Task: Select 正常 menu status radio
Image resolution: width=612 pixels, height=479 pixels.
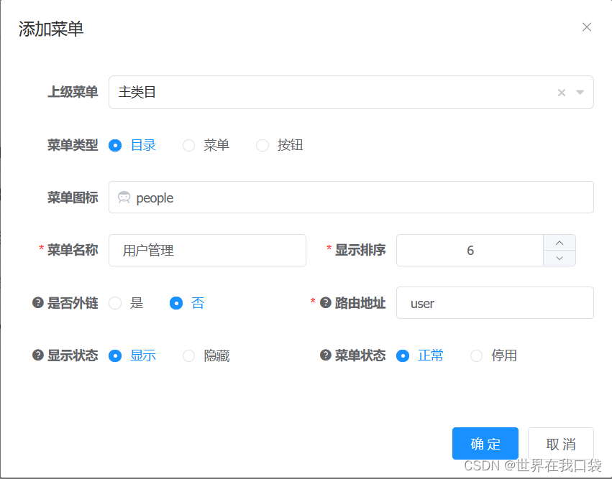Action: (x=403, y=355)
